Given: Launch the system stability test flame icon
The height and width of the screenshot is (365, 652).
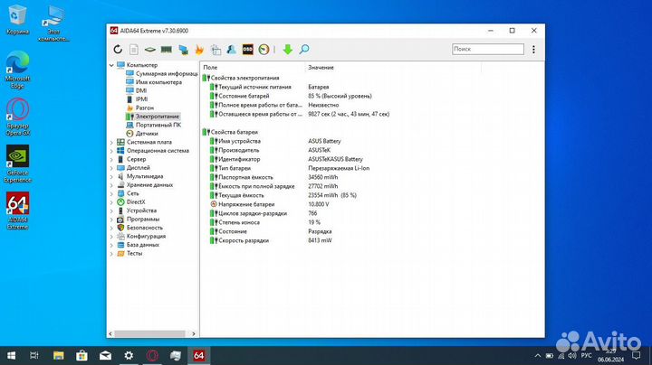Looking at the screenshot, I should coord(199,50).
